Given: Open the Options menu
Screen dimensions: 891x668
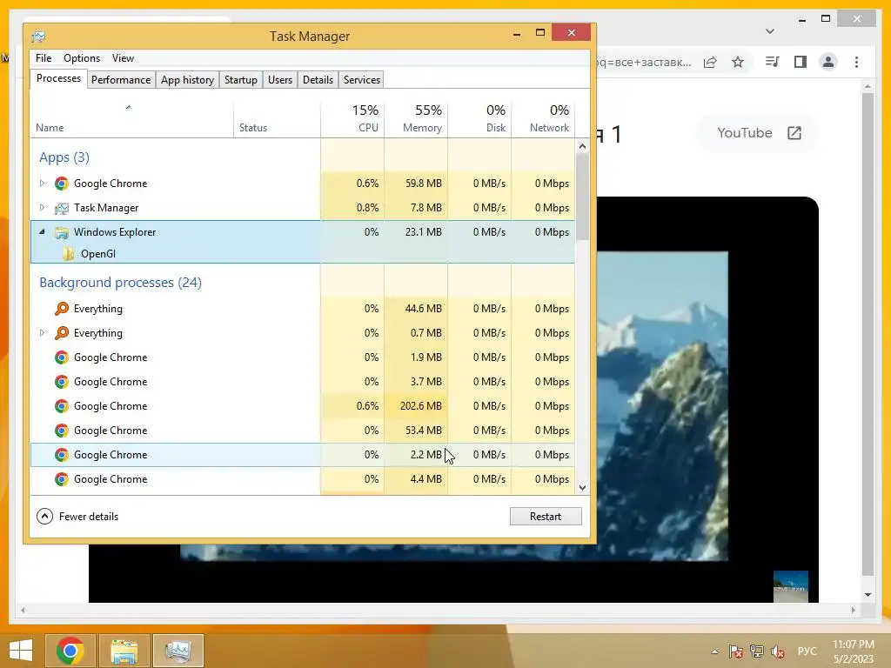Looking at the screenshot, I should pos(82,58).
